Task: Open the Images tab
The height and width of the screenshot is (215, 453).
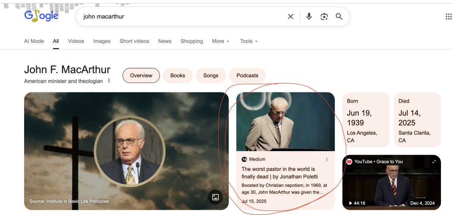Action: (x=102, y=41)
